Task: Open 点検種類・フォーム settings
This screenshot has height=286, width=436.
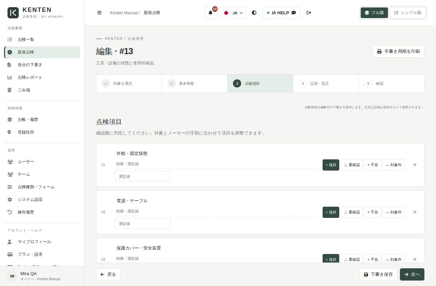Action: click(x=42, y=187)
